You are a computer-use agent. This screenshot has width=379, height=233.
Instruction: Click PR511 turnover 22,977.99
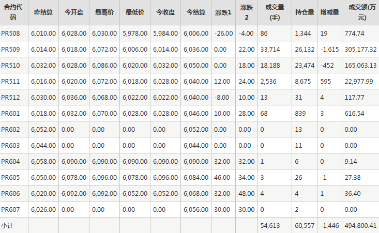pyautogui.click(x=359, y=81)
